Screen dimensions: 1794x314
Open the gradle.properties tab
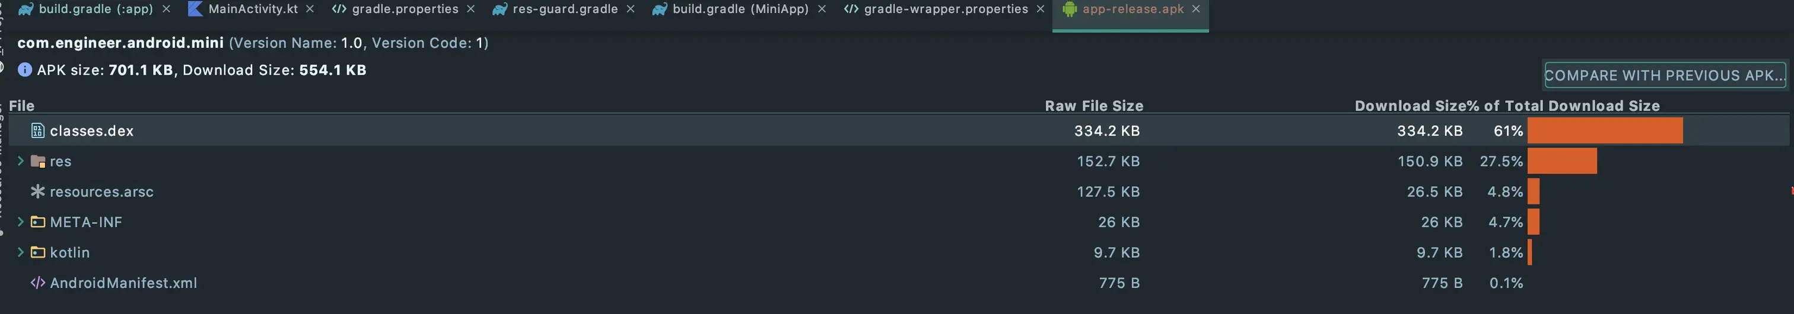[x=405, y=9]
